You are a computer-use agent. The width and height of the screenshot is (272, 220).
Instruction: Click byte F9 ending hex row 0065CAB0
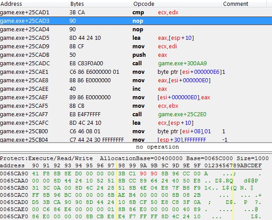[x=197, y=188]
